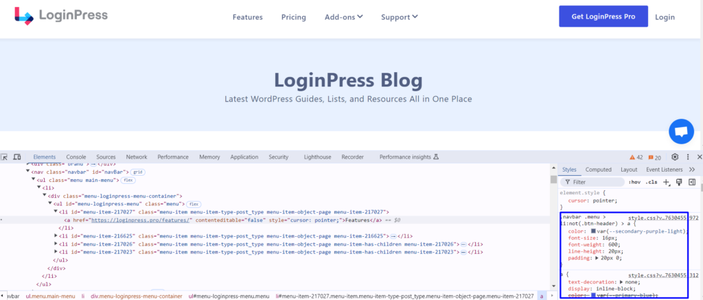703x300 pixels.
Task: Open the Performance insights tab
Action: point(408,157)
